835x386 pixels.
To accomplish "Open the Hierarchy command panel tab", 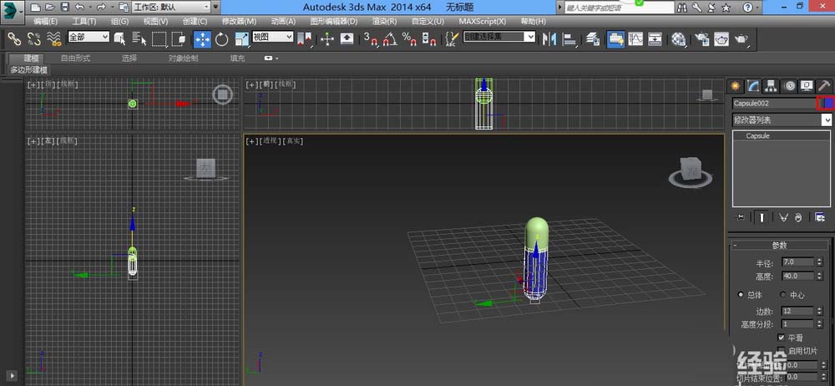I will [771, 85].
